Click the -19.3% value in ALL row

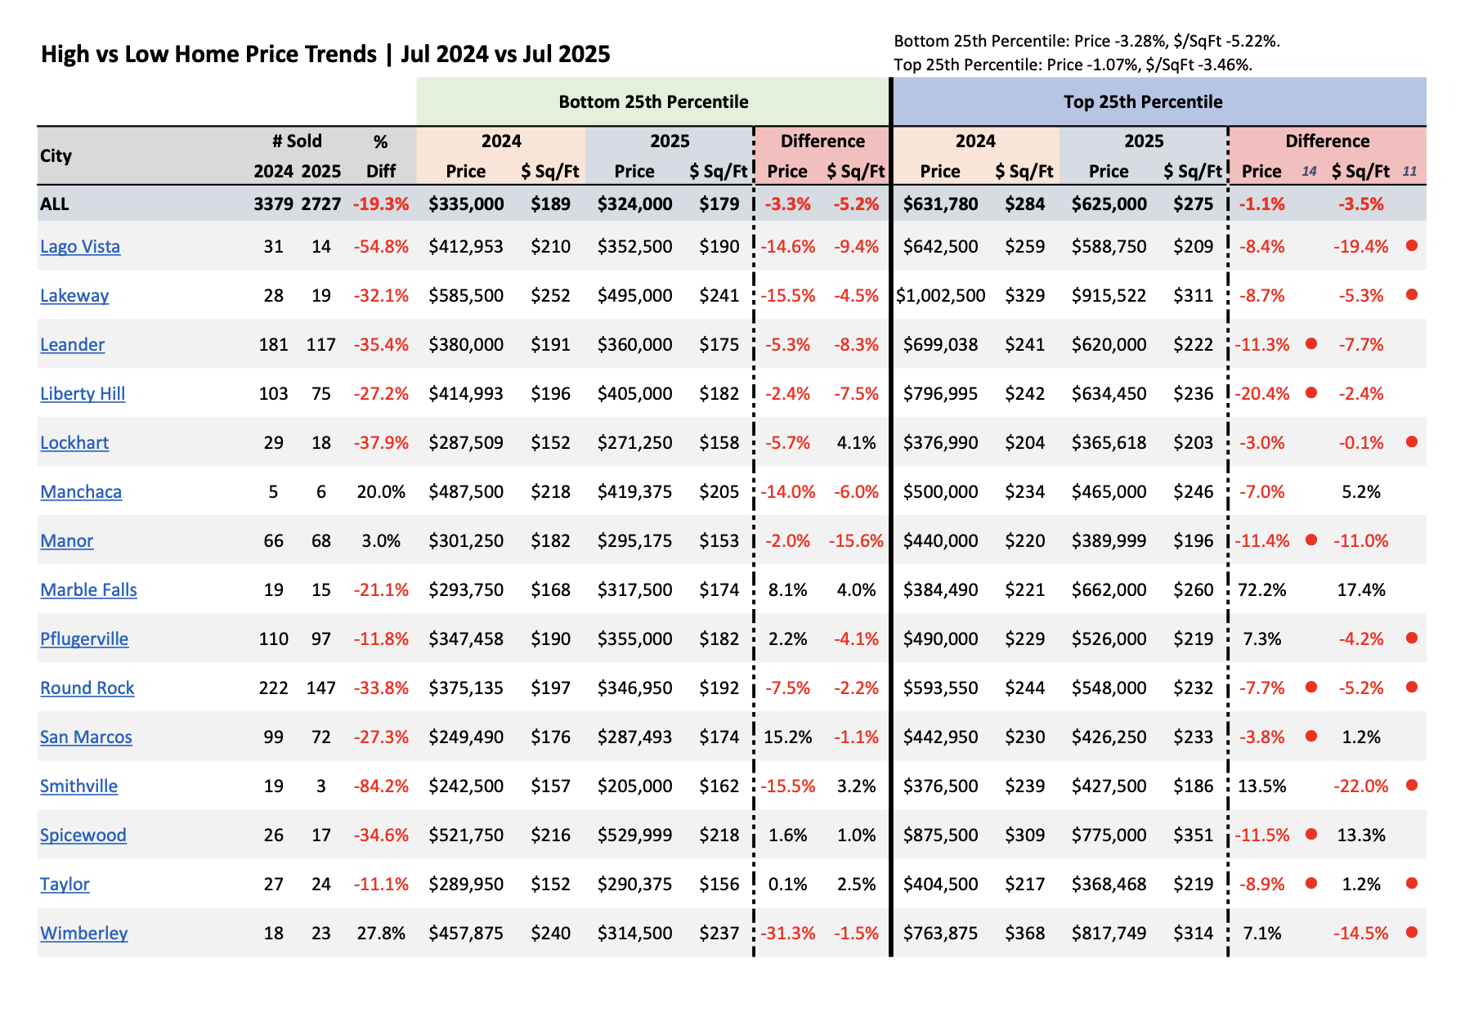[381, 204]
